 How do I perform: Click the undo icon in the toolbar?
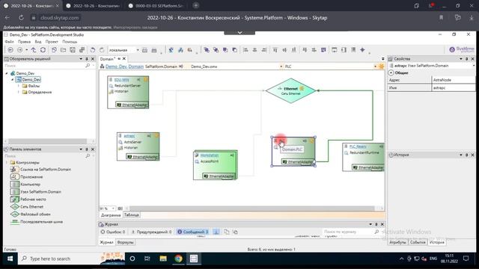coord(93,50)
